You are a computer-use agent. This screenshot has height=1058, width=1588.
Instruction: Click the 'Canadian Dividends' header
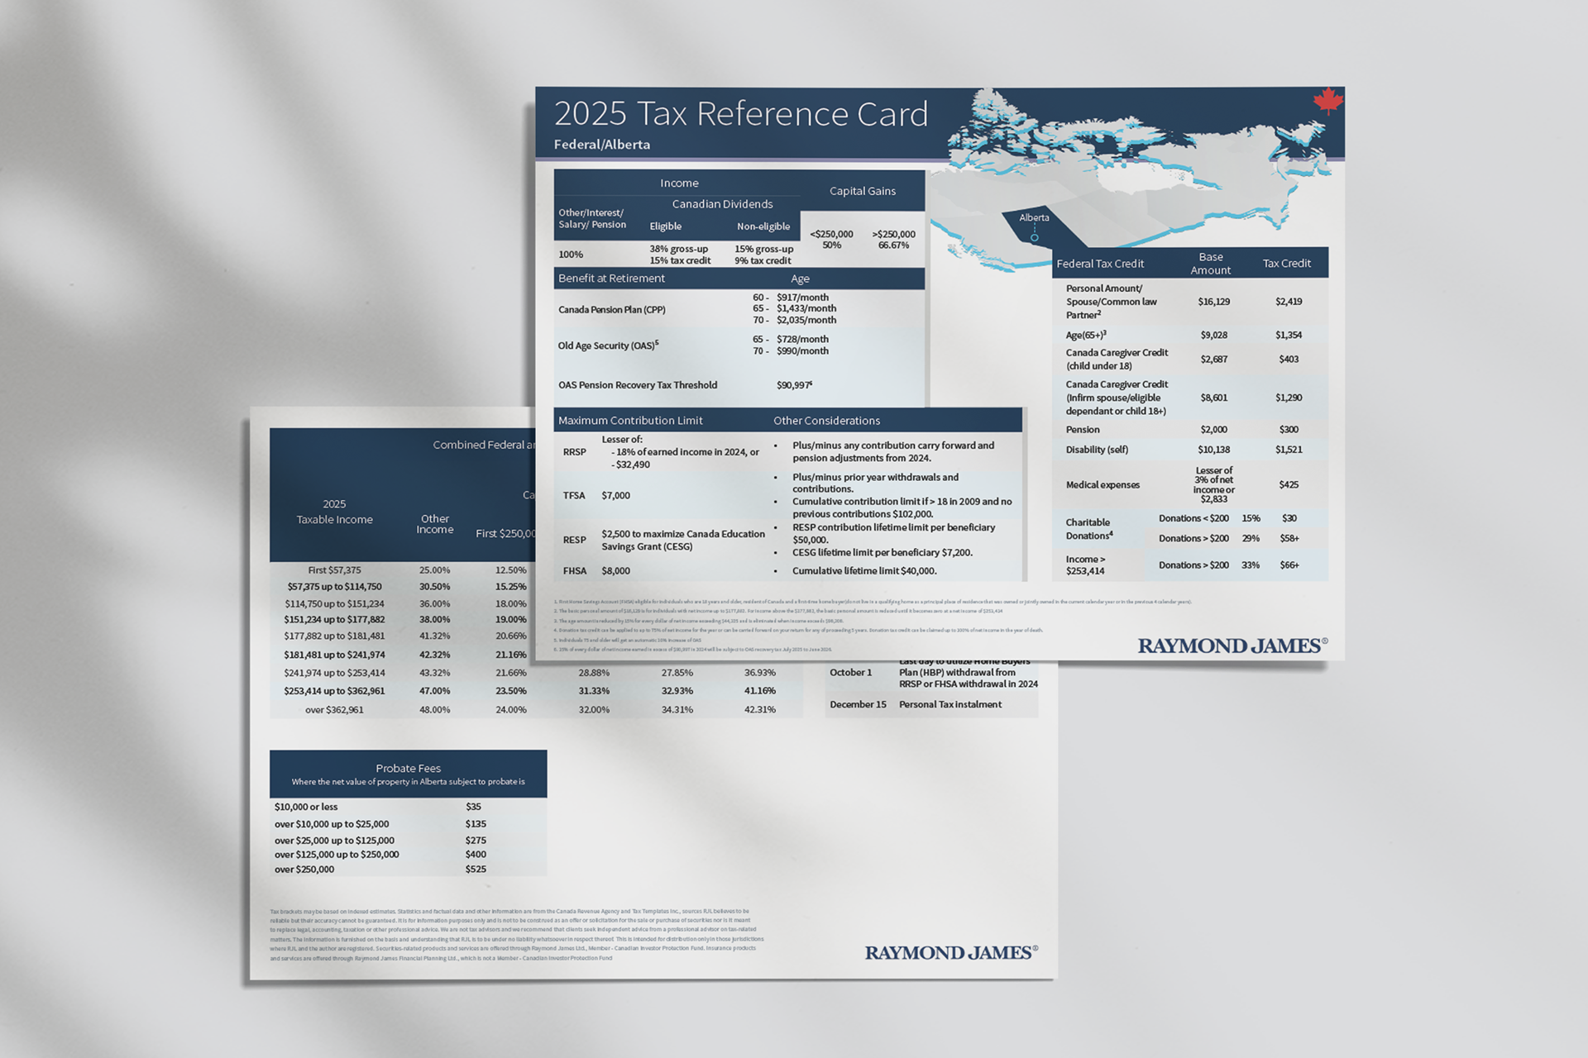(x=722, y=204)
